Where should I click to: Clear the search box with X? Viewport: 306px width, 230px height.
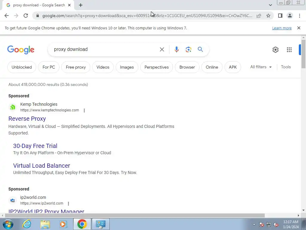(x=162, y=49)
